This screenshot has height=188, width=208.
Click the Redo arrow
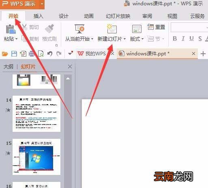tap(59, 54)
